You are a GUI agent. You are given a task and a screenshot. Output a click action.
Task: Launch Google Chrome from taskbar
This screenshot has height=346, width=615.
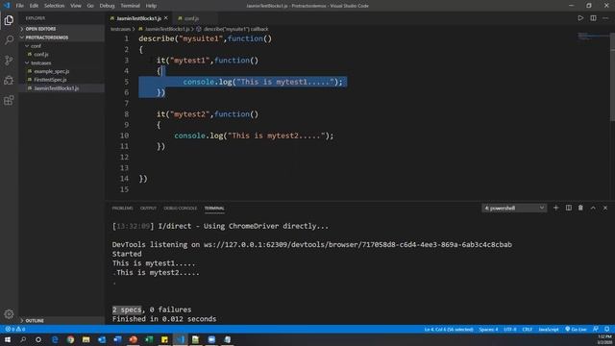coord(70,339)
